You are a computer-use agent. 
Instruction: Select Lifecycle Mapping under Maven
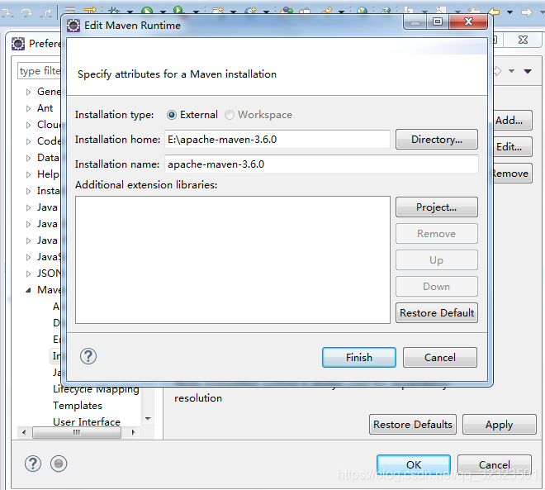pos(96,389)
